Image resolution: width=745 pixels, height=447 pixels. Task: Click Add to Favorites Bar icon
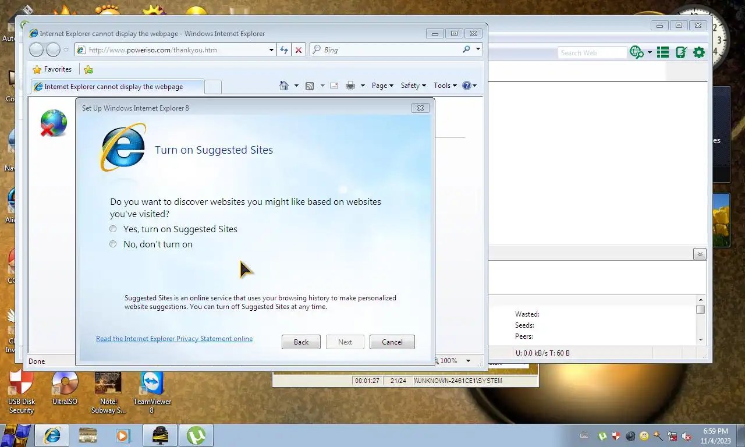(88, 69)
